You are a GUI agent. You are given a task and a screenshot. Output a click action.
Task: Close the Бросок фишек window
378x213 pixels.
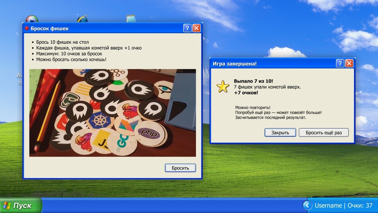(196, 28)
